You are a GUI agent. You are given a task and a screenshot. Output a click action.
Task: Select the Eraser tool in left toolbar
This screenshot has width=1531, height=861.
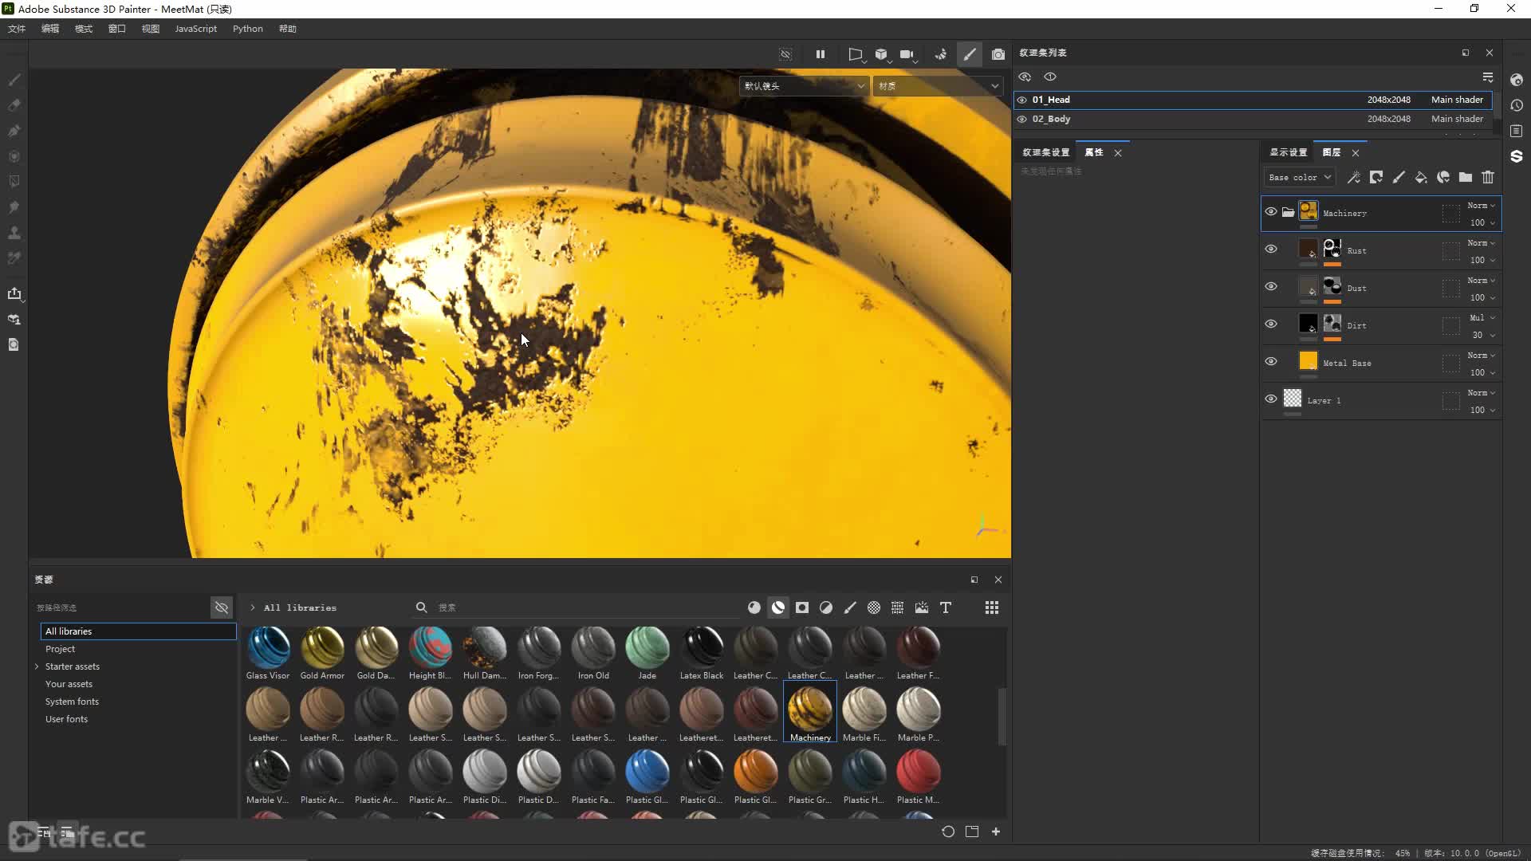(14, 105)
